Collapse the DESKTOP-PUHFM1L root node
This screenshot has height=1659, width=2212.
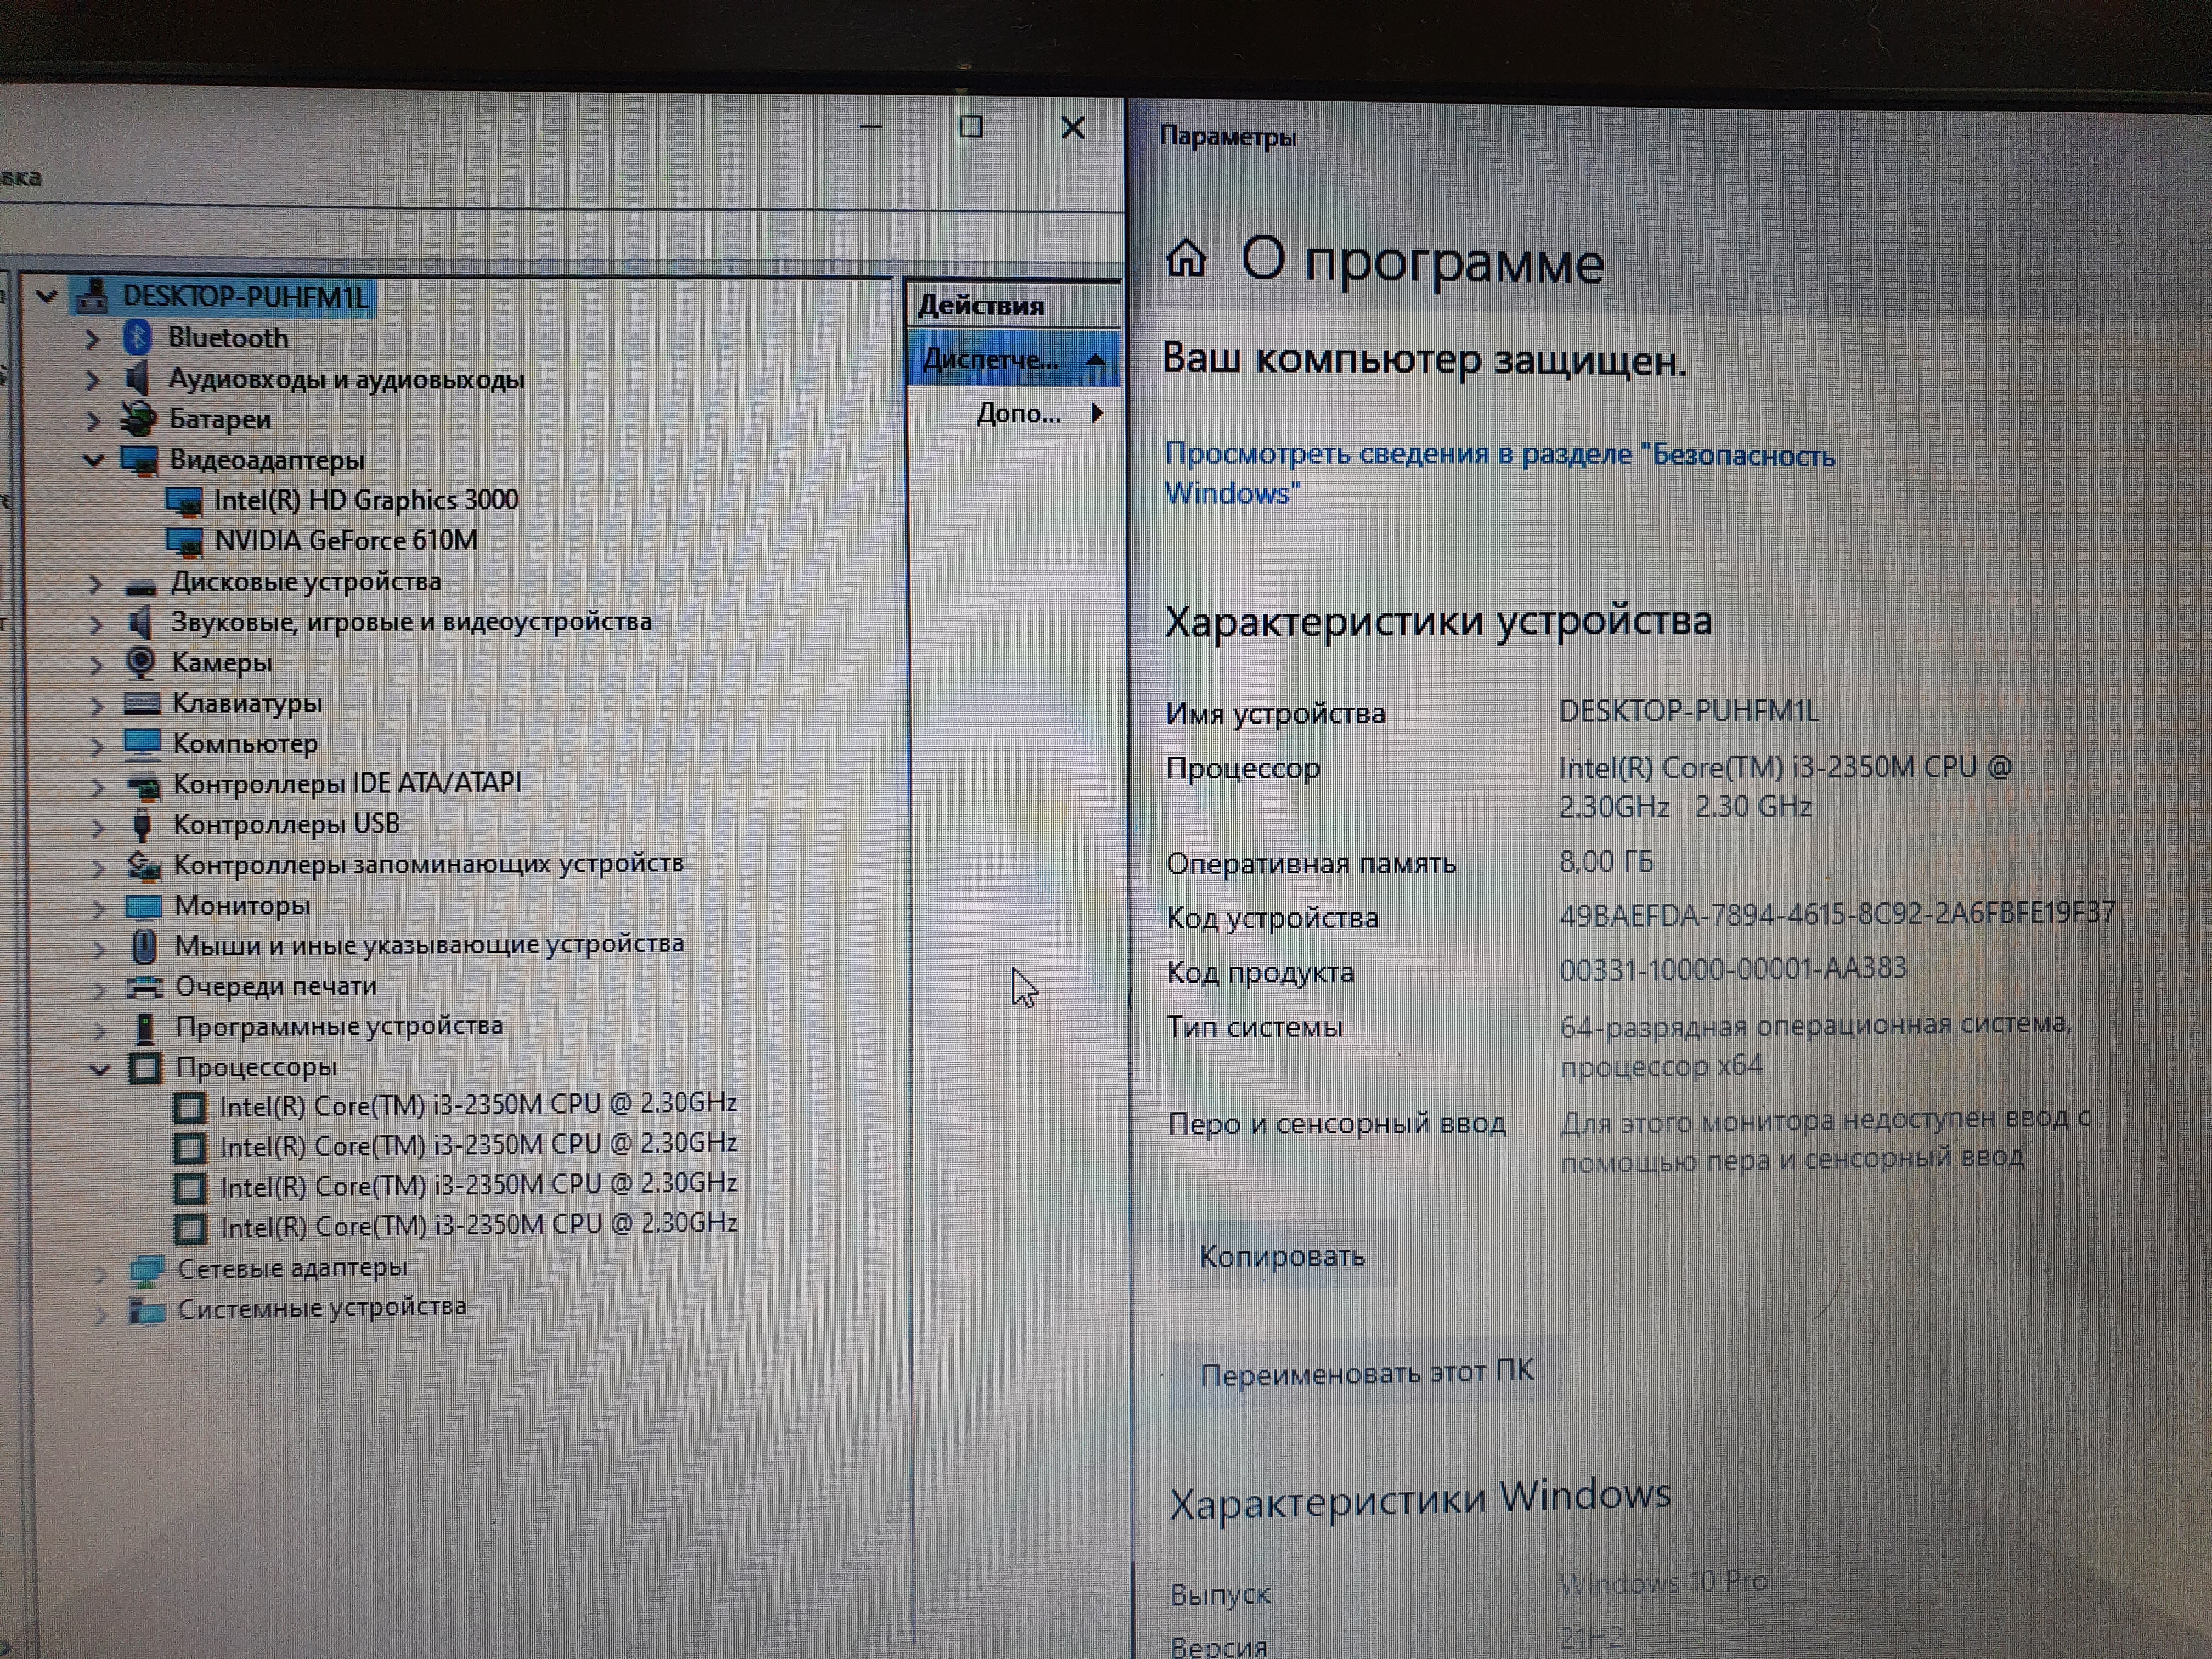coord(46,296)
